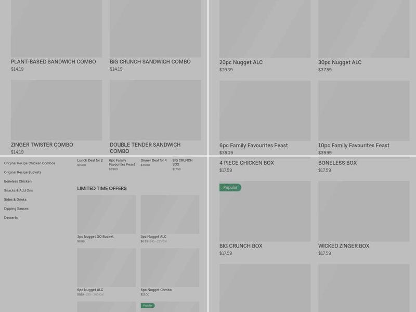The image size is (416, 312).
Task: Open the Plant-Based Sandwich Combo image
Action: coord(56,29)
